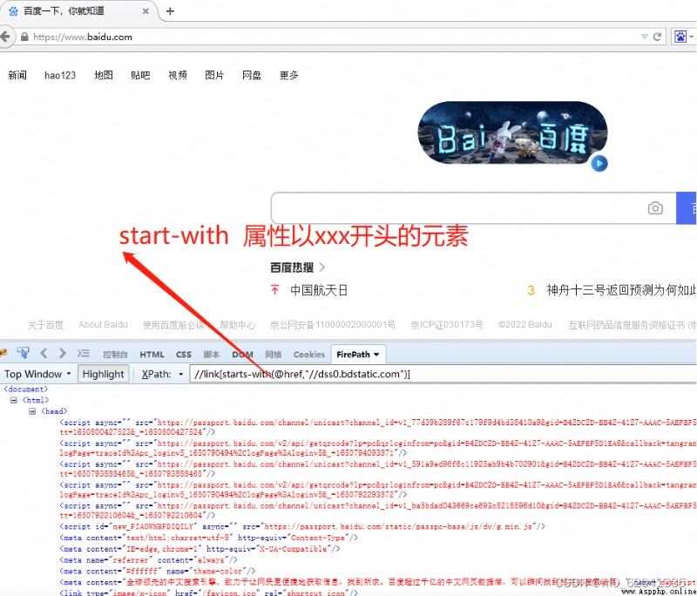Screen dimensions: 697x596
Task: Select the meta name="theme-color" row
Action: (x=158, y=571)
